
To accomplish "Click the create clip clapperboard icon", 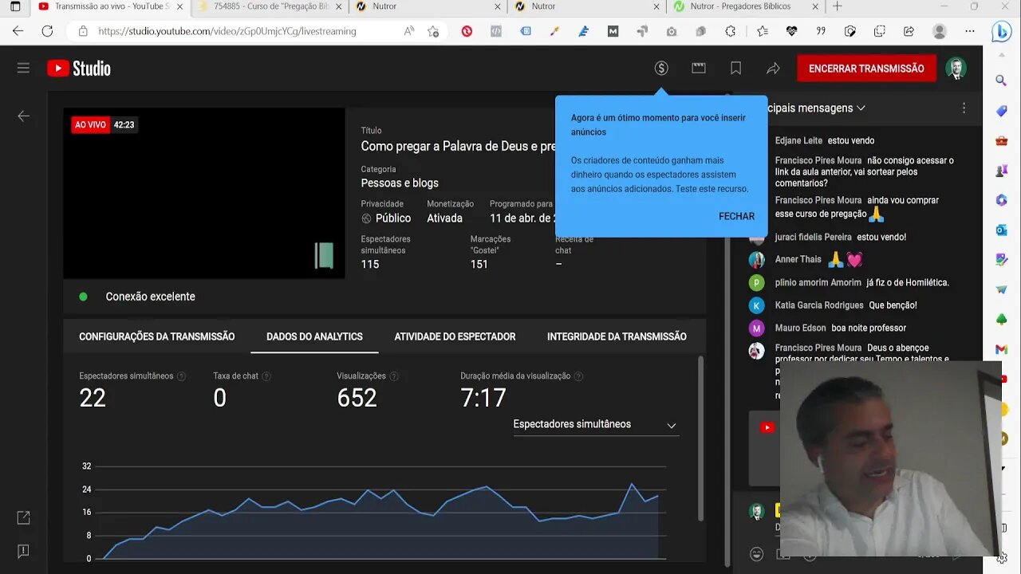I will (699, 69).
